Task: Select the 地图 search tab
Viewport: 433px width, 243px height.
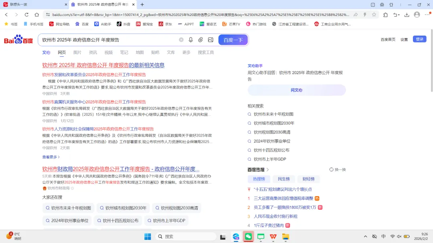Action: point(140,52)
